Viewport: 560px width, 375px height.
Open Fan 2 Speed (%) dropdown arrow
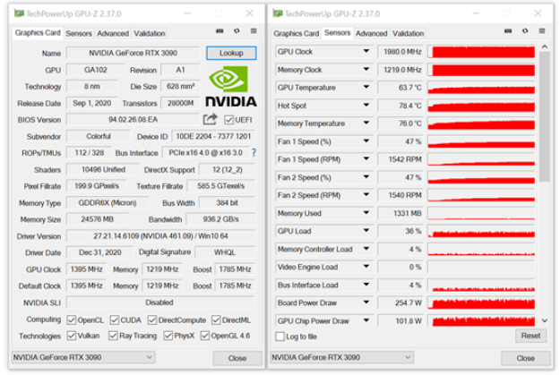[366, 177]
